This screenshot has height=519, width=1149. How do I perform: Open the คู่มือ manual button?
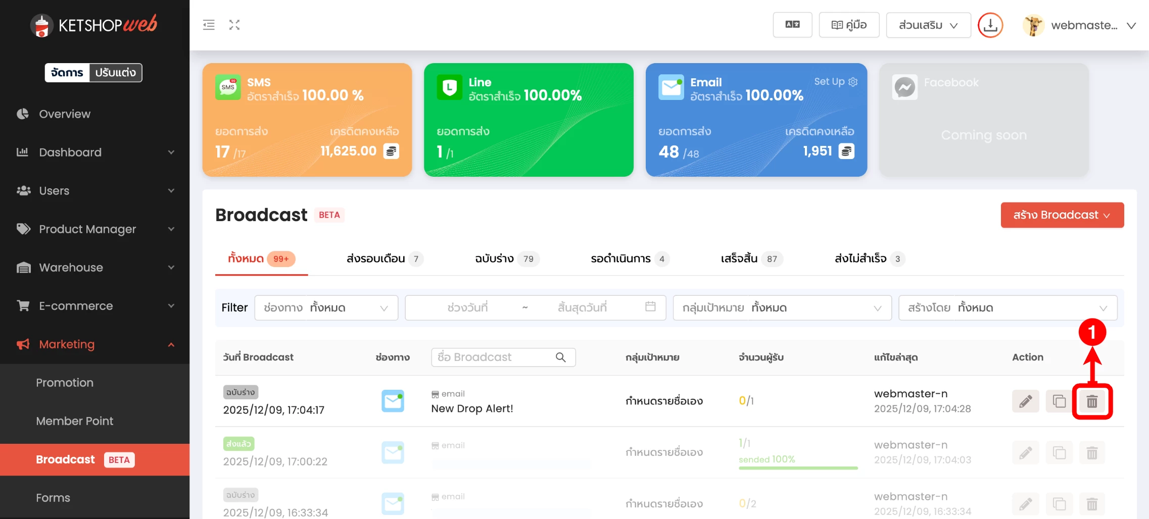(x=849, y=25)
